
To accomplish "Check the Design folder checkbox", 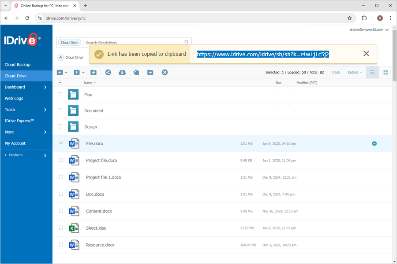I will pyautogui.click(x=60, y=127).
